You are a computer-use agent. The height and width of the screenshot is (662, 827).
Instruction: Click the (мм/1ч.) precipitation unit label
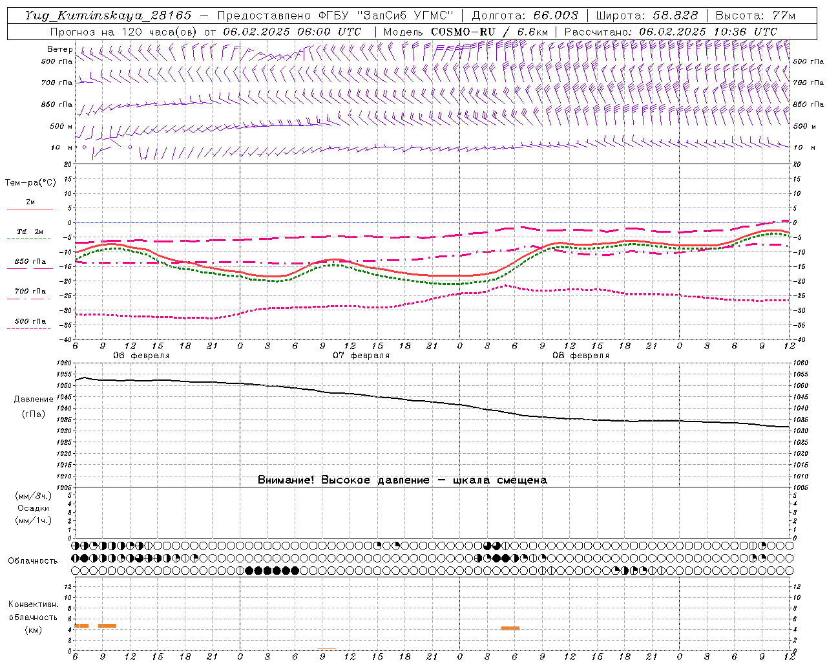(x=34, y=520)
